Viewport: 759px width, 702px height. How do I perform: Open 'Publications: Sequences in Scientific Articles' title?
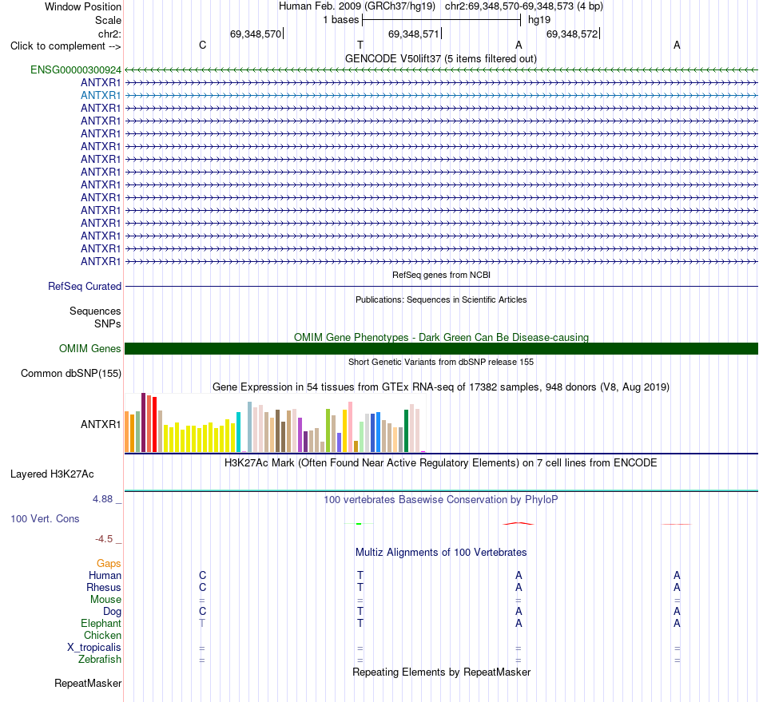click(441, 299)
